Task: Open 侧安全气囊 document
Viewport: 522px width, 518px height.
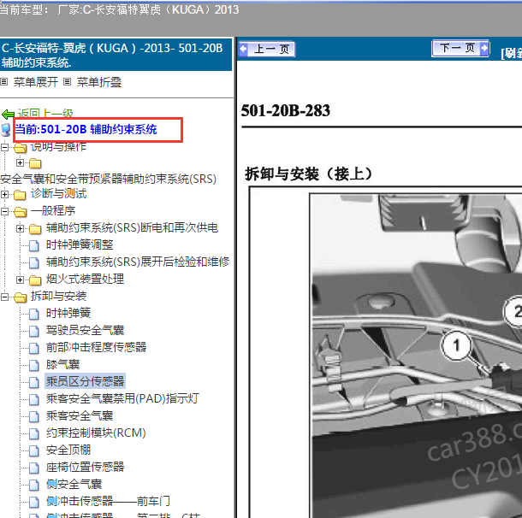Action: click(x=74, y=485)
